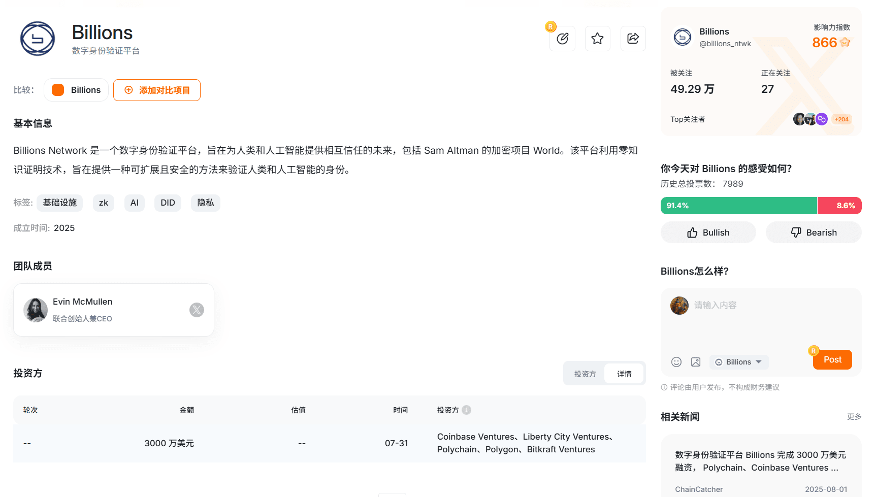Open the @billions_ntwk handle
The width and height of the screenshot is (875, 497).
[725, 44]
